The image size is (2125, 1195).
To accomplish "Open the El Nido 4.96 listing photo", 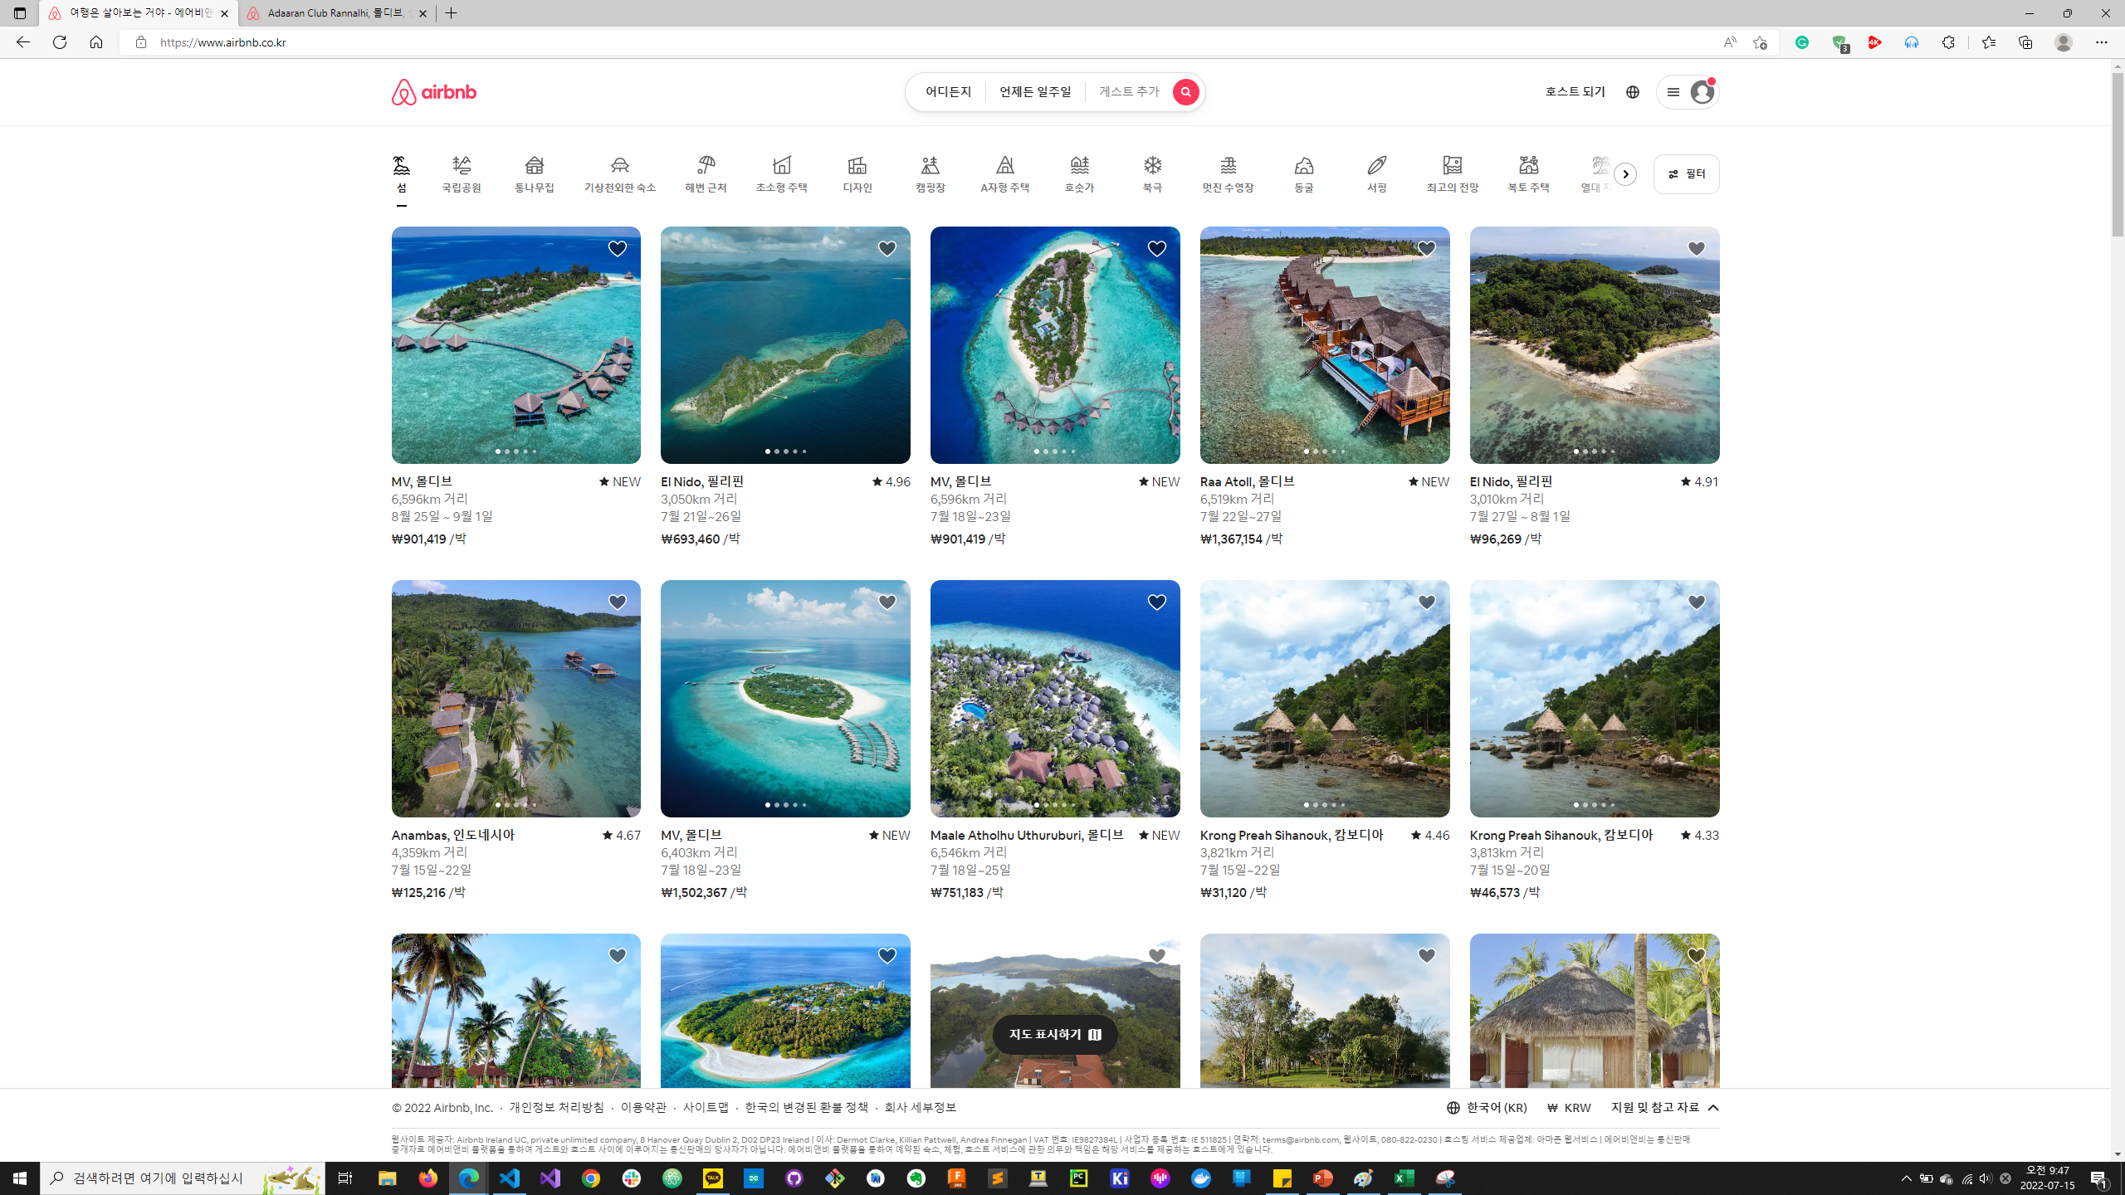I will [x=784, y=344].
